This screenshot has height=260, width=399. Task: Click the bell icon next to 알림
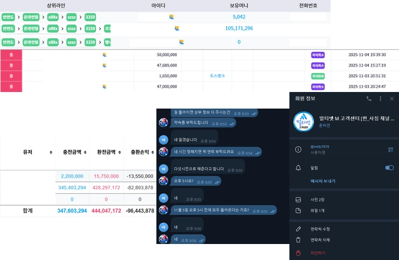tap(298, 168)
